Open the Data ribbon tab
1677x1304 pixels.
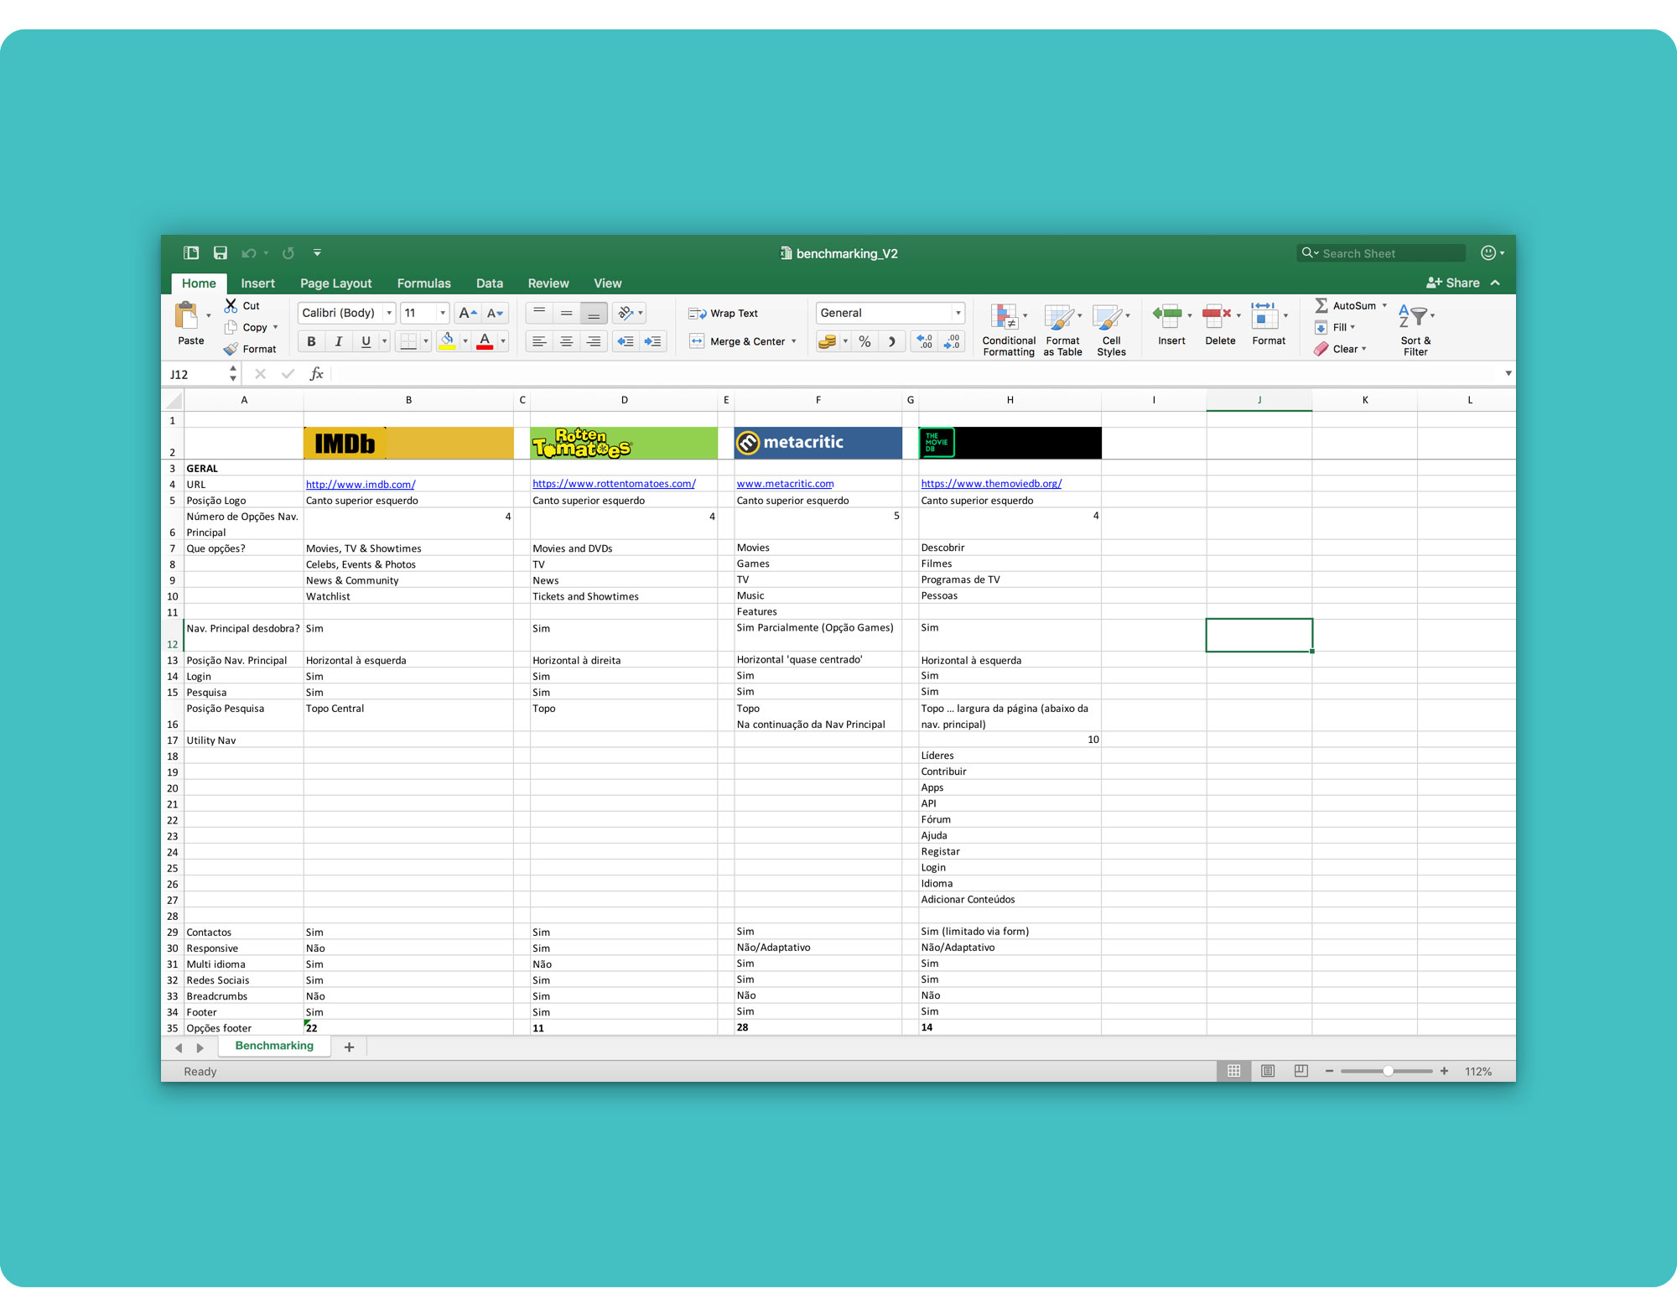(486, 283)
